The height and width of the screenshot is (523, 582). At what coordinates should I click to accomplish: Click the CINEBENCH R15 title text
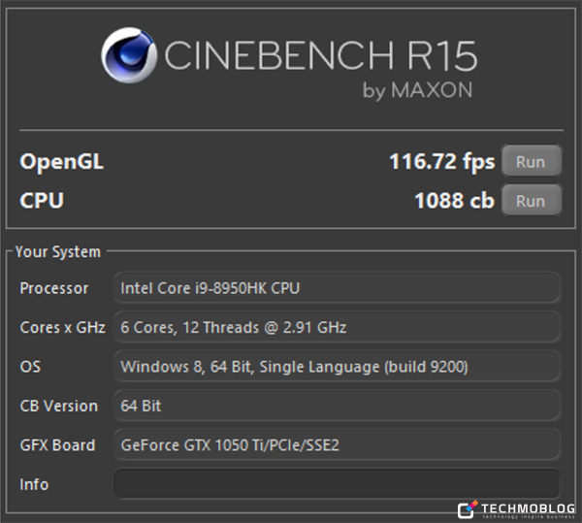[320, 56]
